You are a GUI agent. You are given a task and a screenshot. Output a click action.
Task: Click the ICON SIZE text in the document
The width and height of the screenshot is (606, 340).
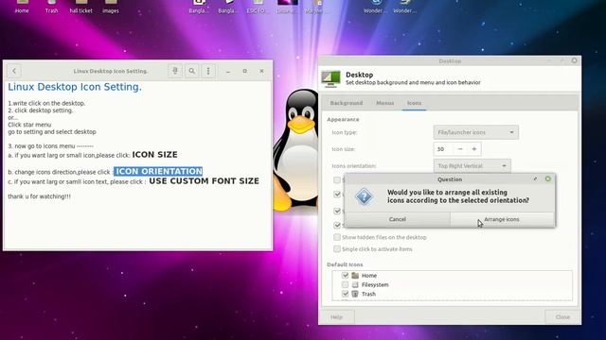pyautogui.click(x=154, y=155)
